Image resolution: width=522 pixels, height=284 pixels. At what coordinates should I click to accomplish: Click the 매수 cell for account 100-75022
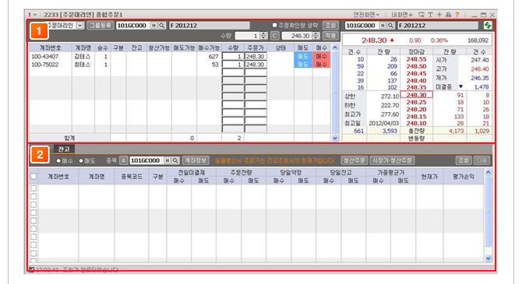pyautogui.click(x=321, y=64)
